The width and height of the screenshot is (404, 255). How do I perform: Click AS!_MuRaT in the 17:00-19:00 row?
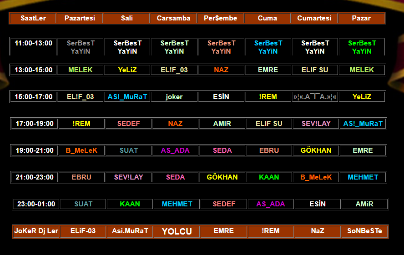pyautogui.click(x=363, y=124)
